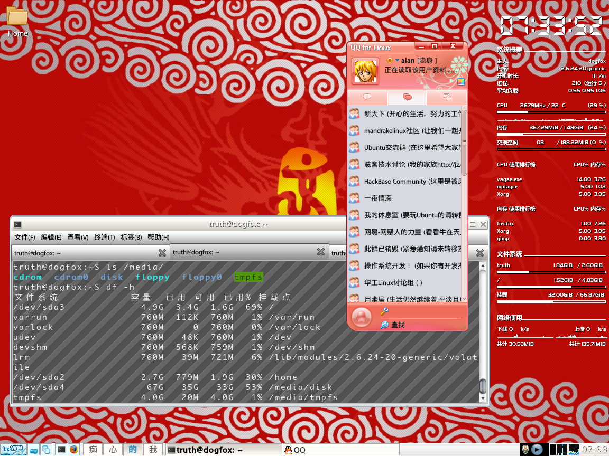609x456 pixels.
Task: Click the 查找 search link in QQ
Action: (x=398, y=325)
